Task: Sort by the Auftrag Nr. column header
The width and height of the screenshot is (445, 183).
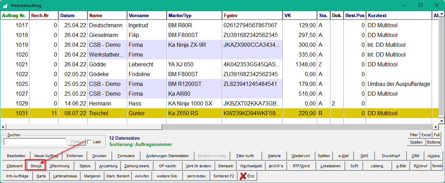Action: (15, 15)
